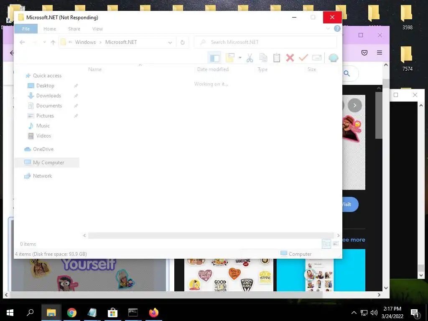Open the File tab in Explorer
This screenshot has height=321, width=428.
[26, 29]
